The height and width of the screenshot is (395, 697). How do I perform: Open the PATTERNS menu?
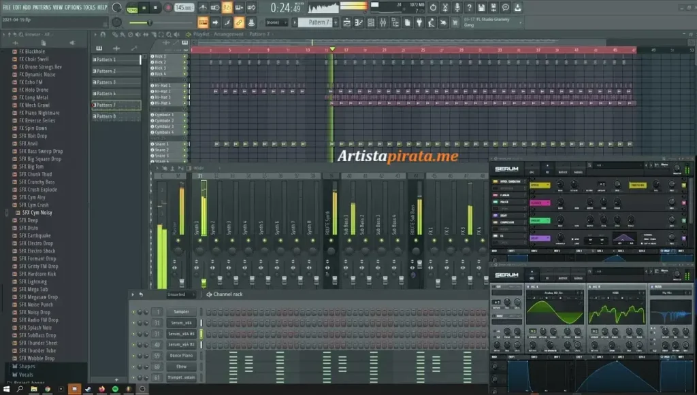tap(42, 7)
